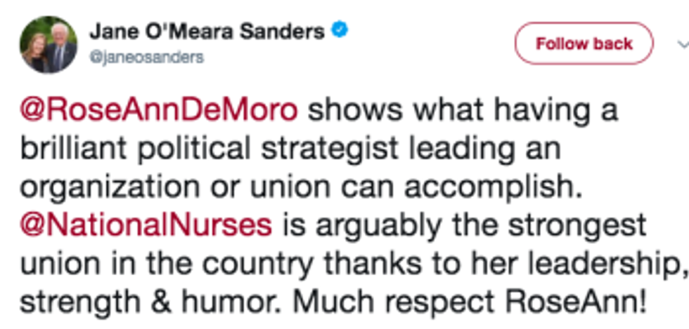Screen dimensions: 689x329
Task: Click the blue verified badge
Action: 340,31
